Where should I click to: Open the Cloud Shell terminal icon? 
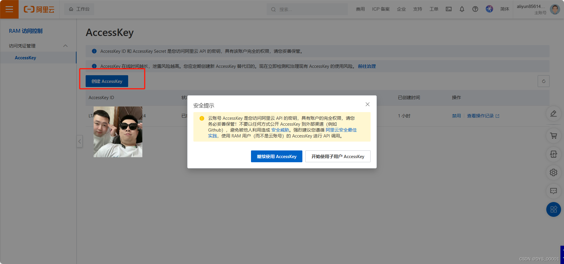(449, 9)
